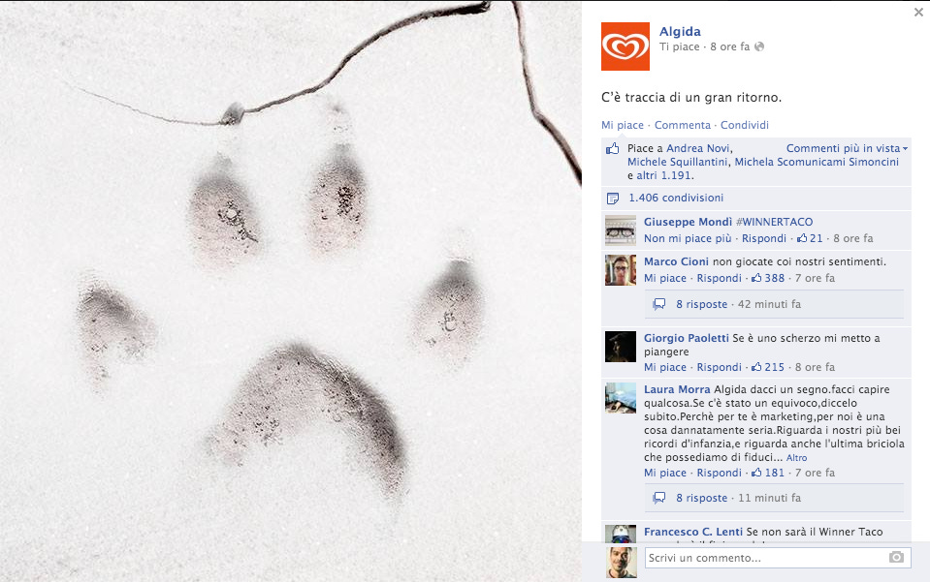Close the photo viewer with the X
Image resolution: width=930 pixels, height=582 pixels.
(918, 12)
